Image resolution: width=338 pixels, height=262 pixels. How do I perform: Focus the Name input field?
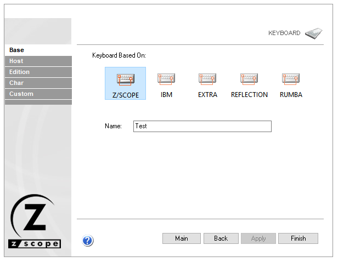(x=202, y=126)
